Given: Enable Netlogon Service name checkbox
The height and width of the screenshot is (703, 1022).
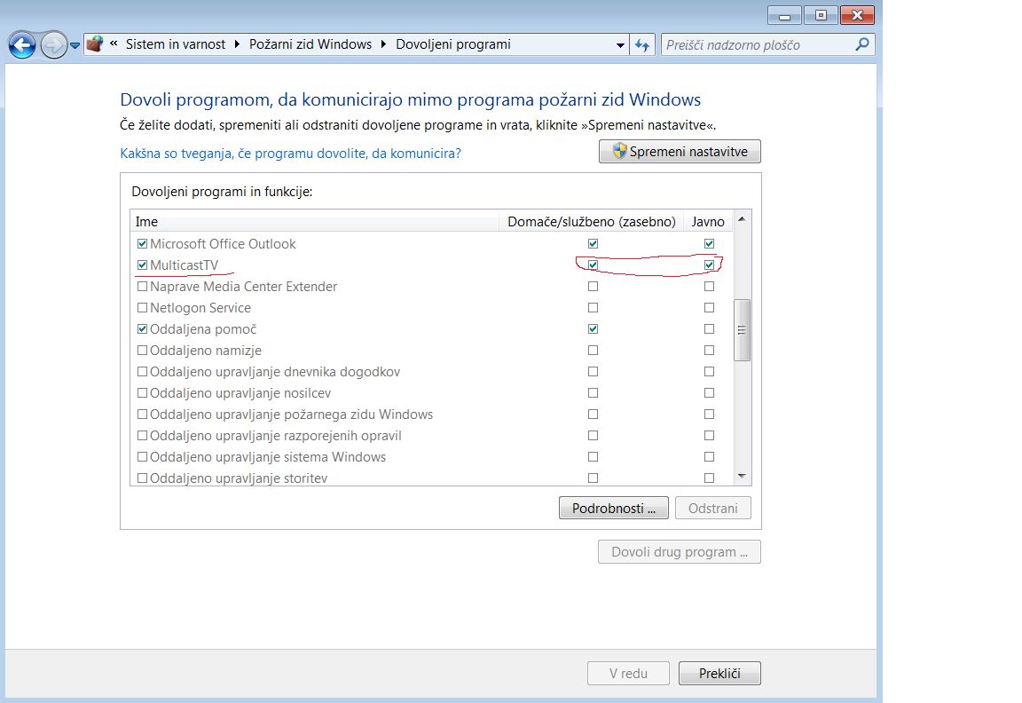Looking at the screenshot, I should pos(142,308).
